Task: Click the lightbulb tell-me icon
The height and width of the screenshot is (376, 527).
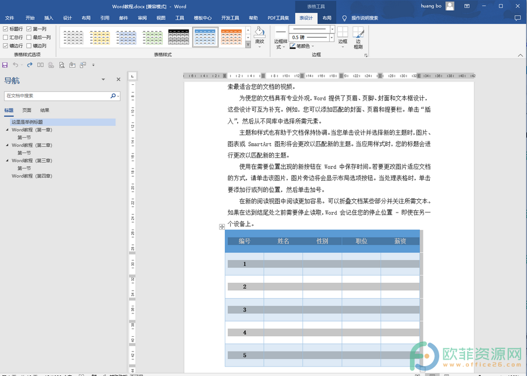Action: (x=344, y=18)
